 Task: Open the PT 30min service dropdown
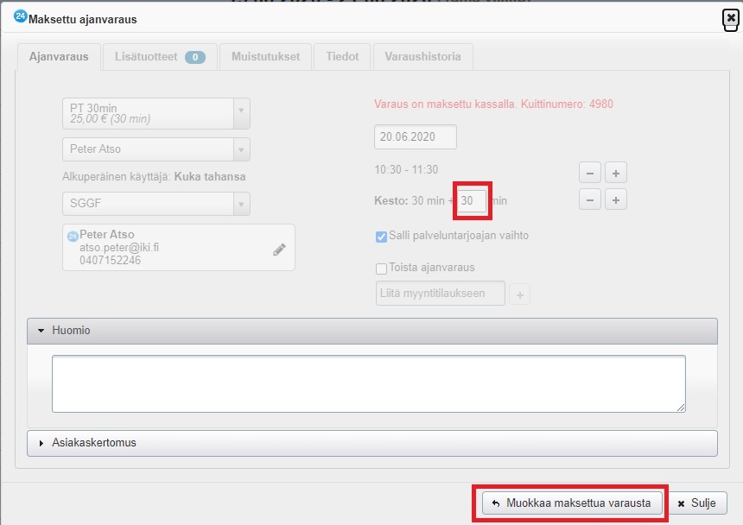pos(156,113)
